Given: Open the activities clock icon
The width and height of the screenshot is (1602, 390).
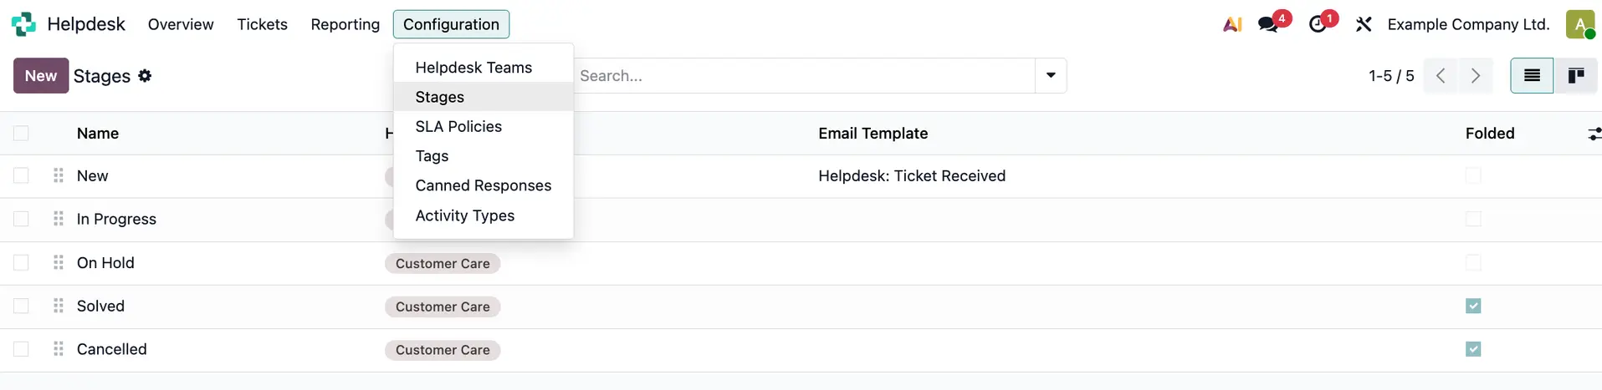Looking at the screenshot, I should point(1318,24).
